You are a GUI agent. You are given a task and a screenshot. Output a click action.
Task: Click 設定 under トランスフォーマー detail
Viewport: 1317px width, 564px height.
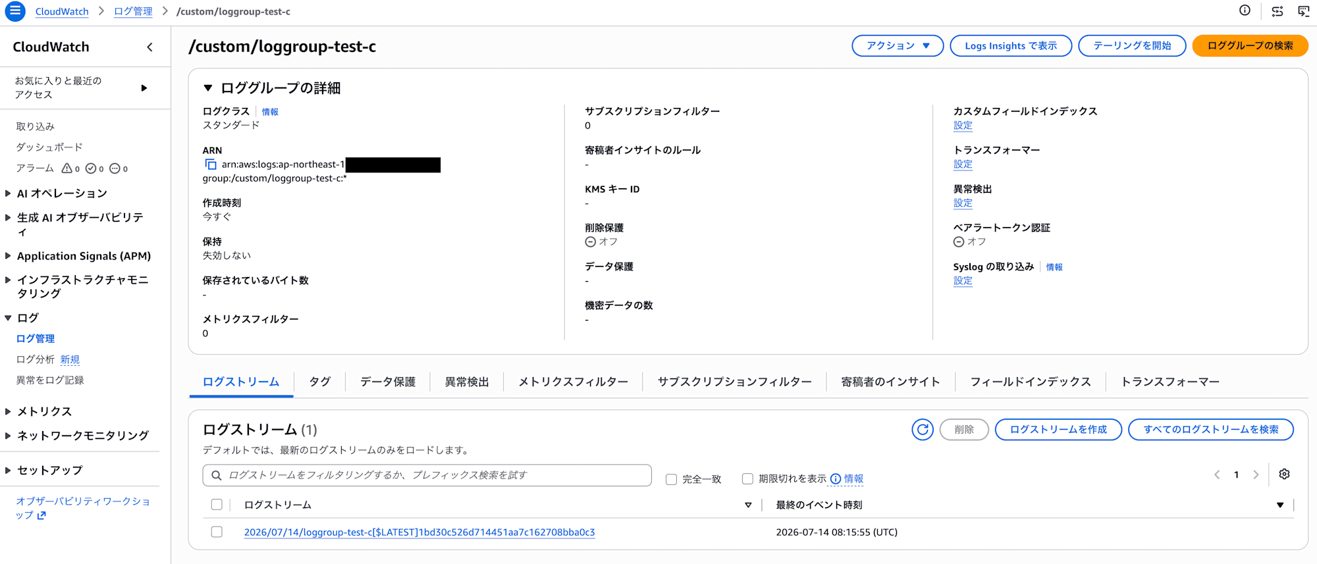point(963,164)
